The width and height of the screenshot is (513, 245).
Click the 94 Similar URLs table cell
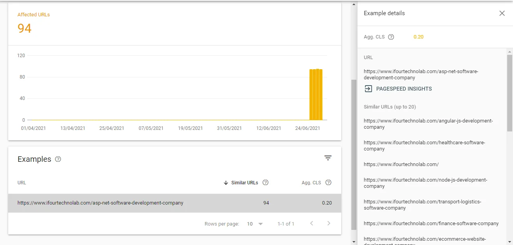tap(266, 203)
